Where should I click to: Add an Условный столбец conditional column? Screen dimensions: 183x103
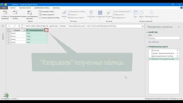pyautogui.click(x=46, y=11)
